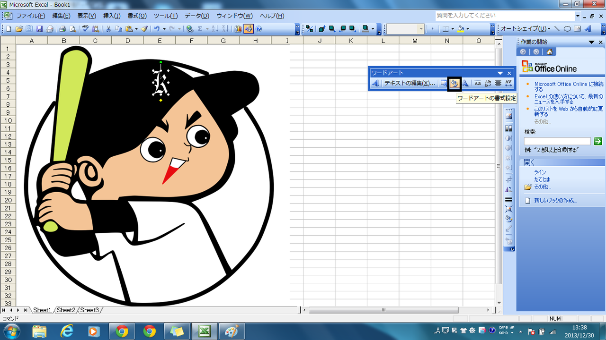
Task: Click the Paint taskbar icon
Action: [x=232, y=331]
